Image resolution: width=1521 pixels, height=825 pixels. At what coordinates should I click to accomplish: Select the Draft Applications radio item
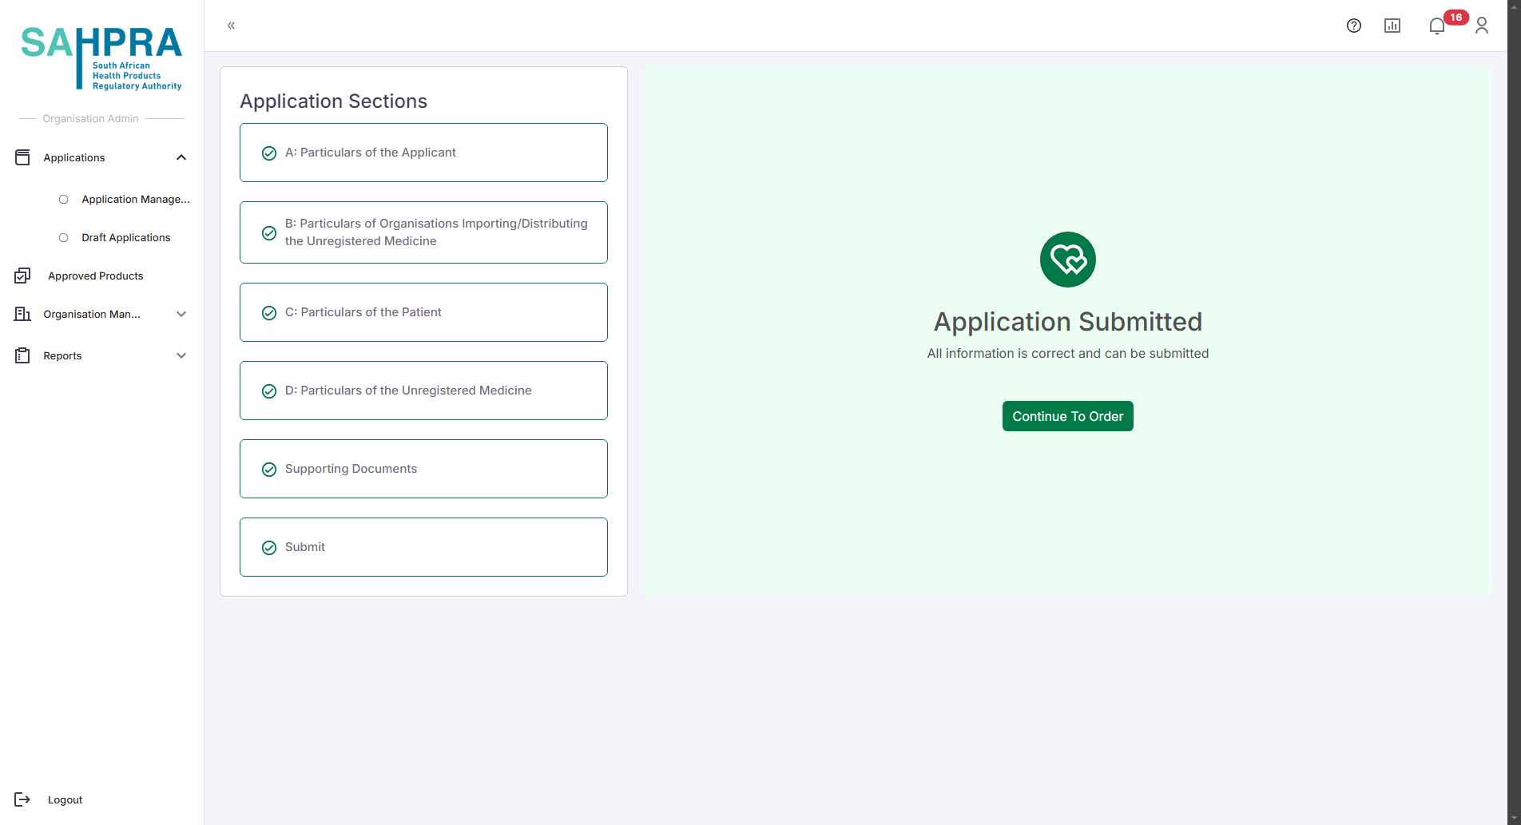tap(64, 238)
